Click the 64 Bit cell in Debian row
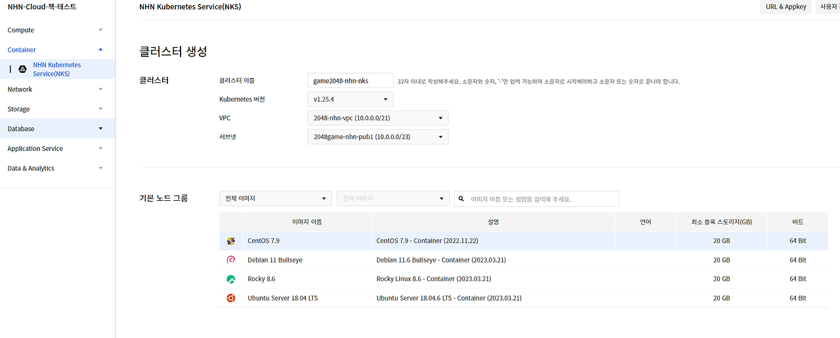The height and width of the screenshot is (338, 840). click(x=797, y=260)
